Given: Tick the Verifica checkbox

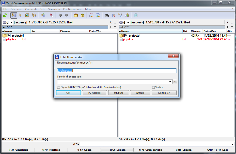Looking at the screenshot, I should pyautogui.click(x=153, y=87).
